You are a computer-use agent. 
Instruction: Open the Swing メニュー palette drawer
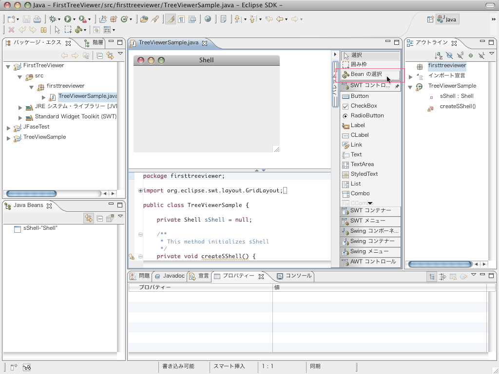coord(370,252)
